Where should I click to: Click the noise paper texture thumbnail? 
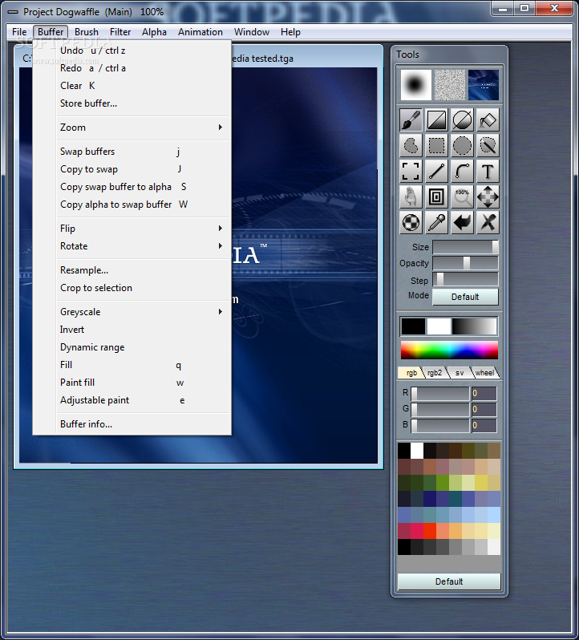(450, 85)
